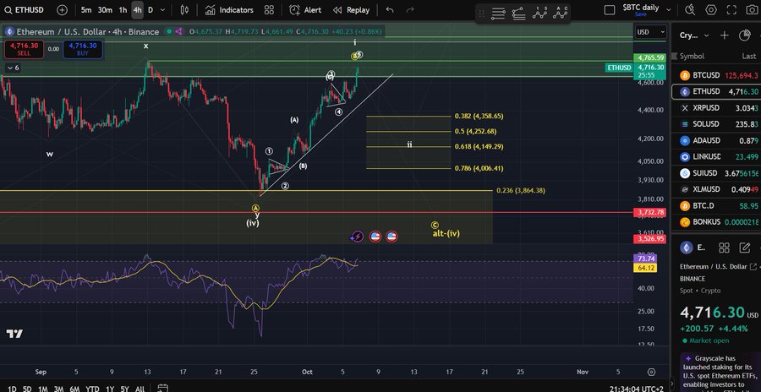Viewport: 761px width, 392px height.
Task: Open the Ethereum / U.S. Dollar symbol link
Action: [718, 266]
